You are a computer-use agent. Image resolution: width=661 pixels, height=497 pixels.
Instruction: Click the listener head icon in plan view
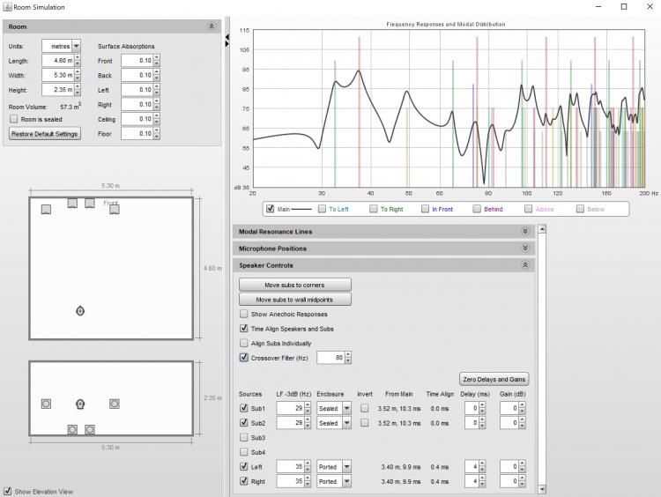tap(80, 311)
